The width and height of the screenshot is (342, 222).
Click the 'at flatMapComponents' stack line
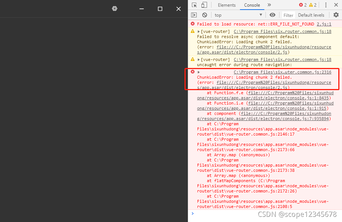[263, 186]
